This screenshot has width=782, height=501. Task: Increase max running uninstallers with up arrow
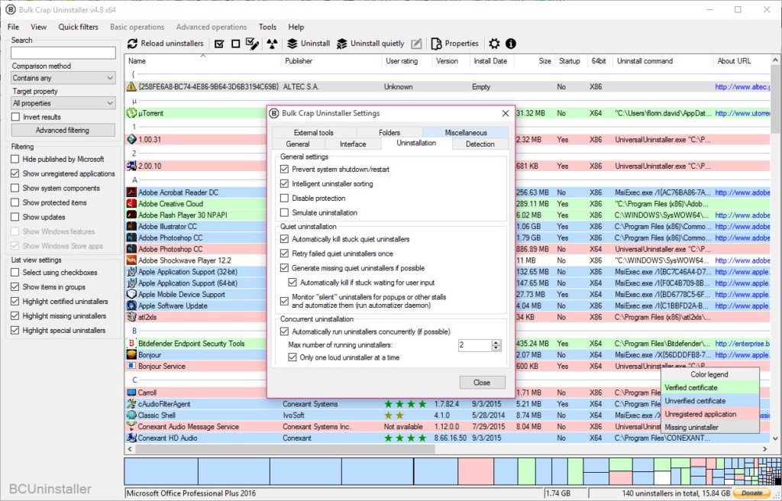tap(496, 342)
